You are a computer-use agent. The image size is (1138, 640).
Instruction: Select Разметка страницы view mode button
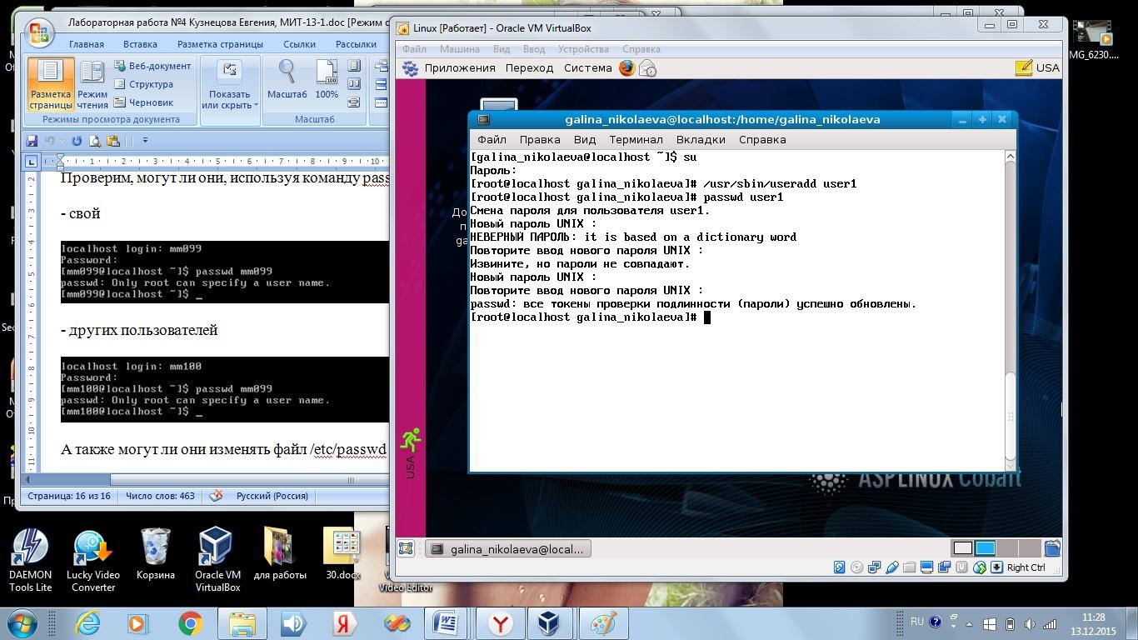click(x=51, y=84)
